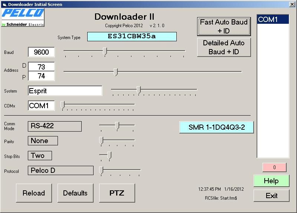Viewport: 297px width, 213px height.
Task: Click the application icon in title bar
Action: click(4, 4)
